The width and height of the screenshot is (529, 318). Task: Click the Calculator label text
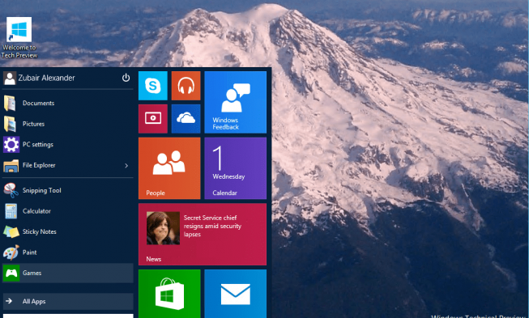tap(36, 211)
